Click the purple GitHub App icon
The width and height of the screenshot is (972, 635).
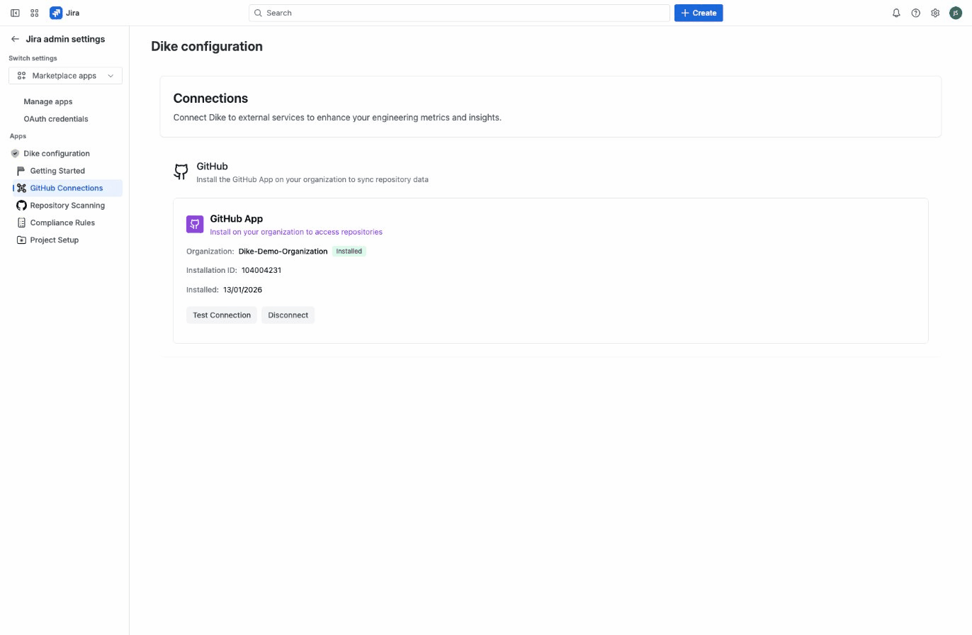click(194, 224)
